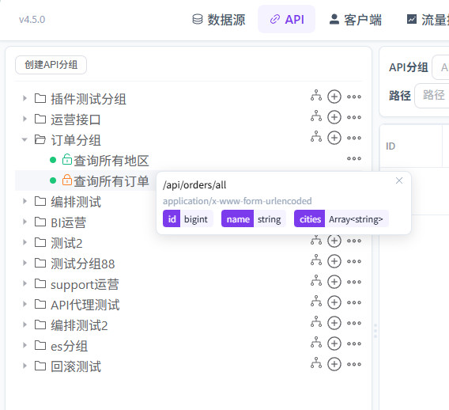
Task: Open the 数据源 tab
Action: pyautogui.click(x=219, y=20)
